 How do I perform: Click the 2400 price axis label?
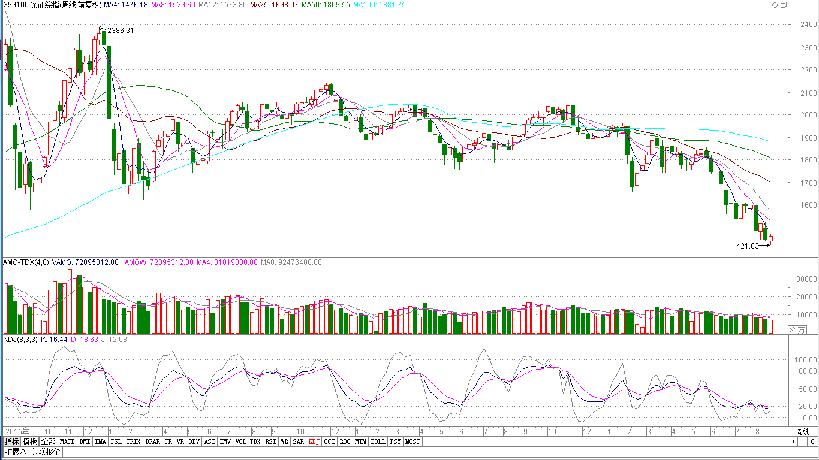click(x=808, y=25)
